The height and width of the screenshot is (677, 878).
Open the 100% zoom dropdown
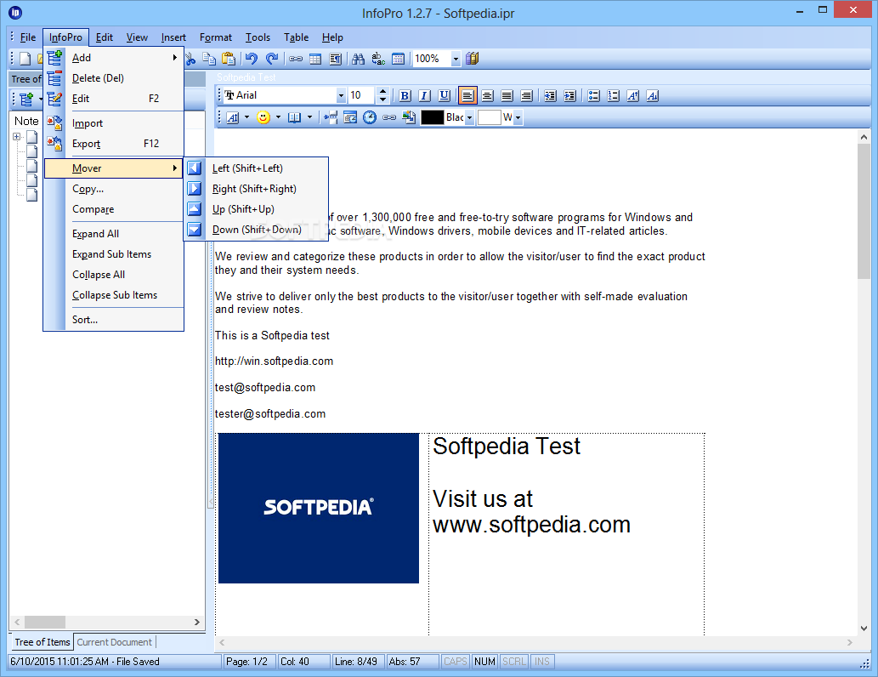click(x=456, y=59)
